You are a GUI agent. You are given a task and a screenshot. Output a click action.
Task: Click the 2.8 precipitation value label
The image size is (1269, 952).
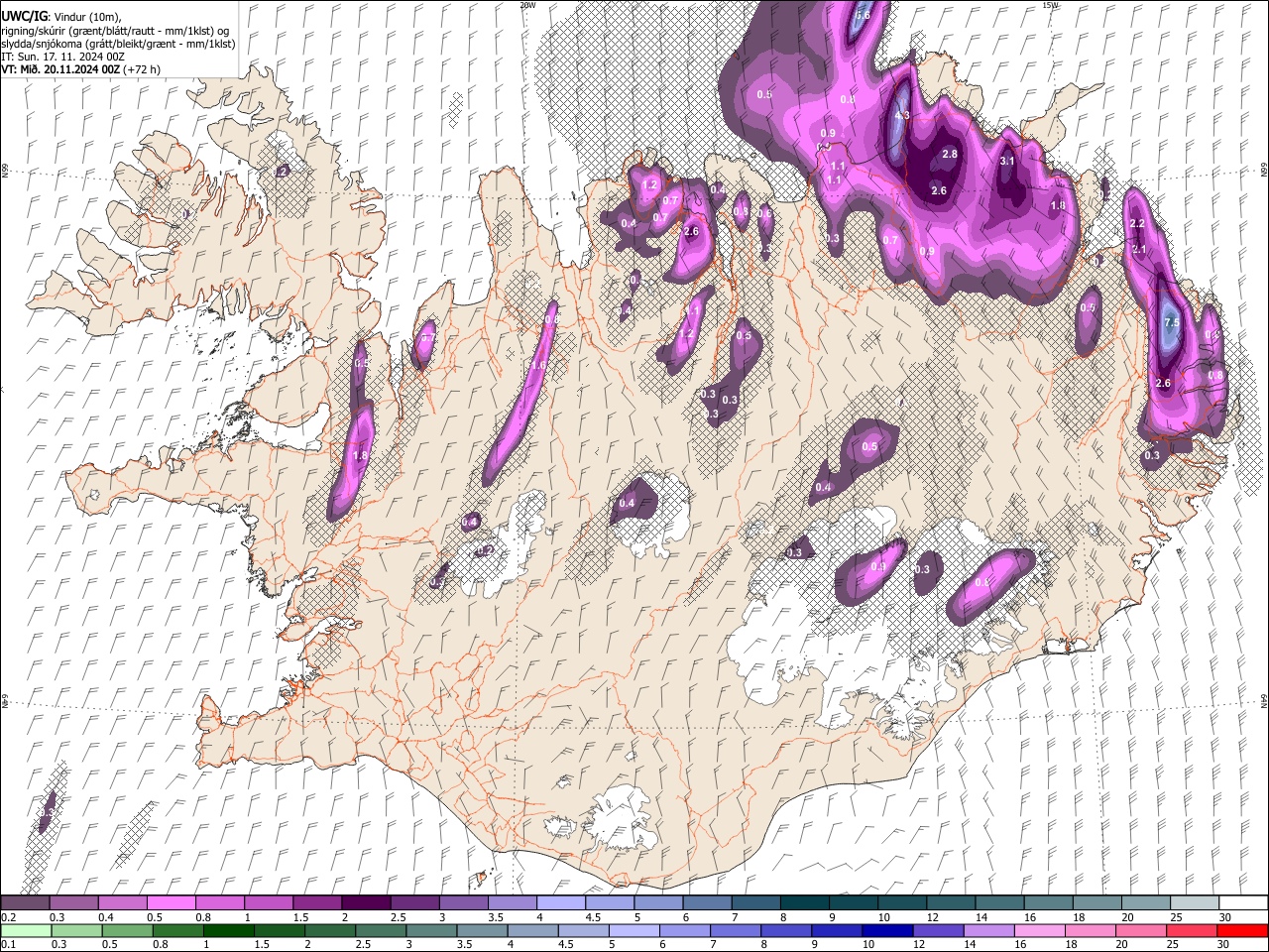pos(950,154)
